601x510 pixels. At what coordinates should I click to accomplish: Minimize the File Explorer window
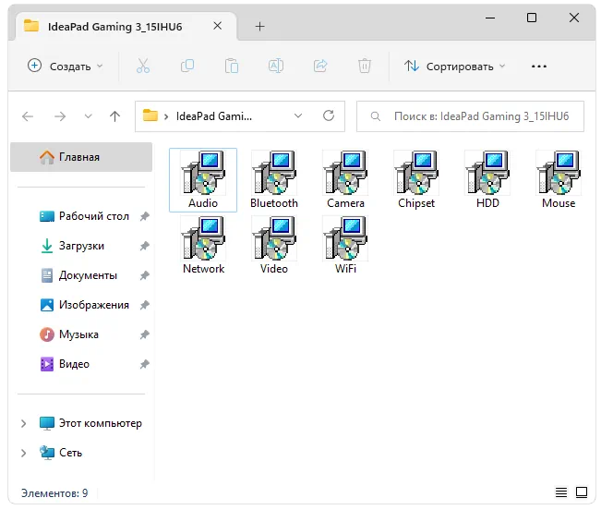coord(490,18)
